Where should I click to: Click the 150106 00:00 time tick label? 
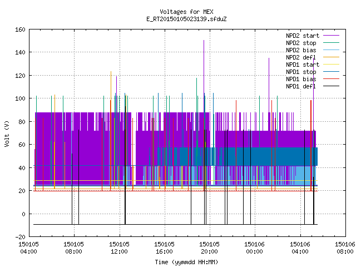pyautogui.click(x=255, y=248)
